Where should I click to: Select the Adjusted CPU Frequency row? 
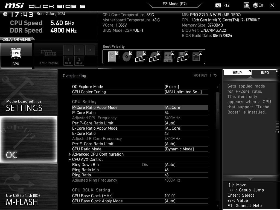(x=140, y=118)
